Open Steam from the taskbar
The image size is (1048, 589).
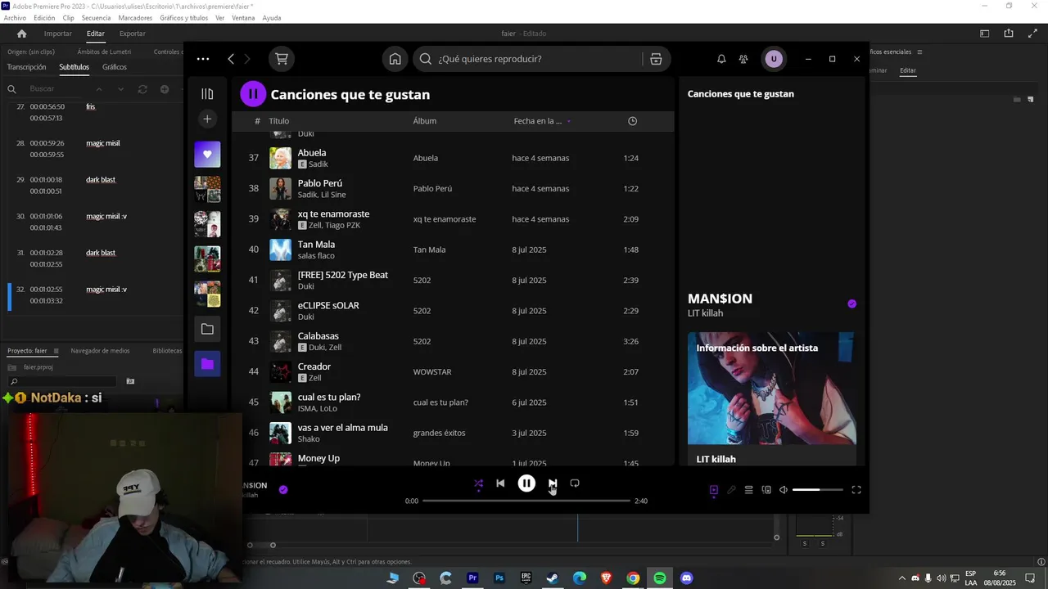coord(553,578)
